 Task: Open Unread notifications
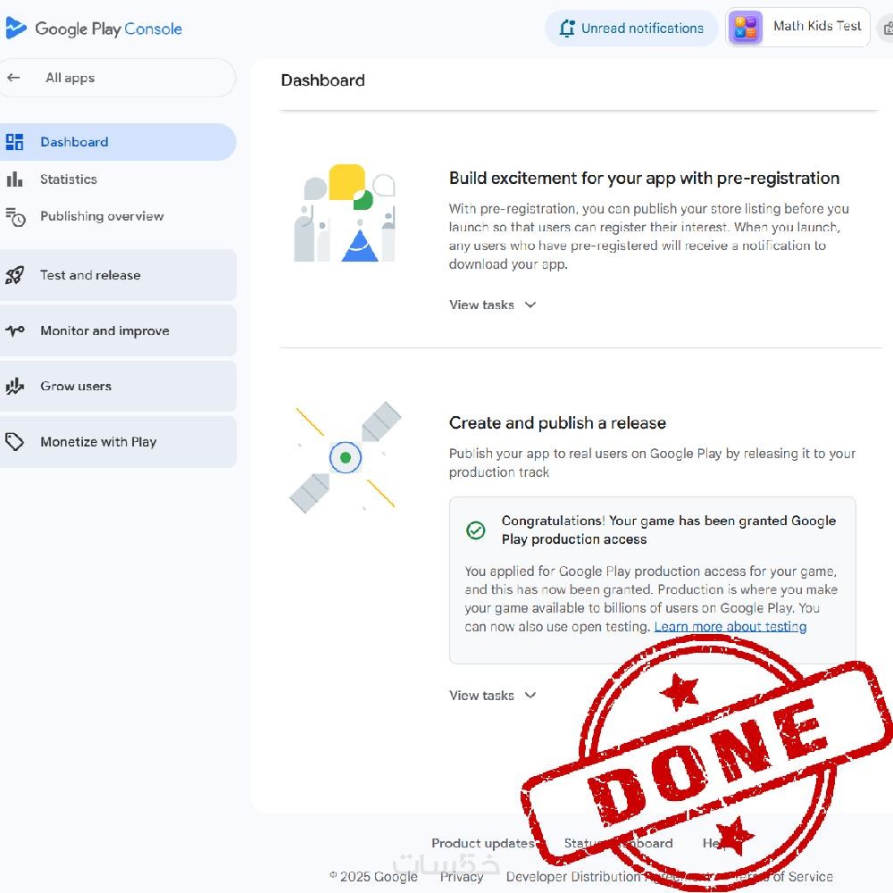(631, 28)
